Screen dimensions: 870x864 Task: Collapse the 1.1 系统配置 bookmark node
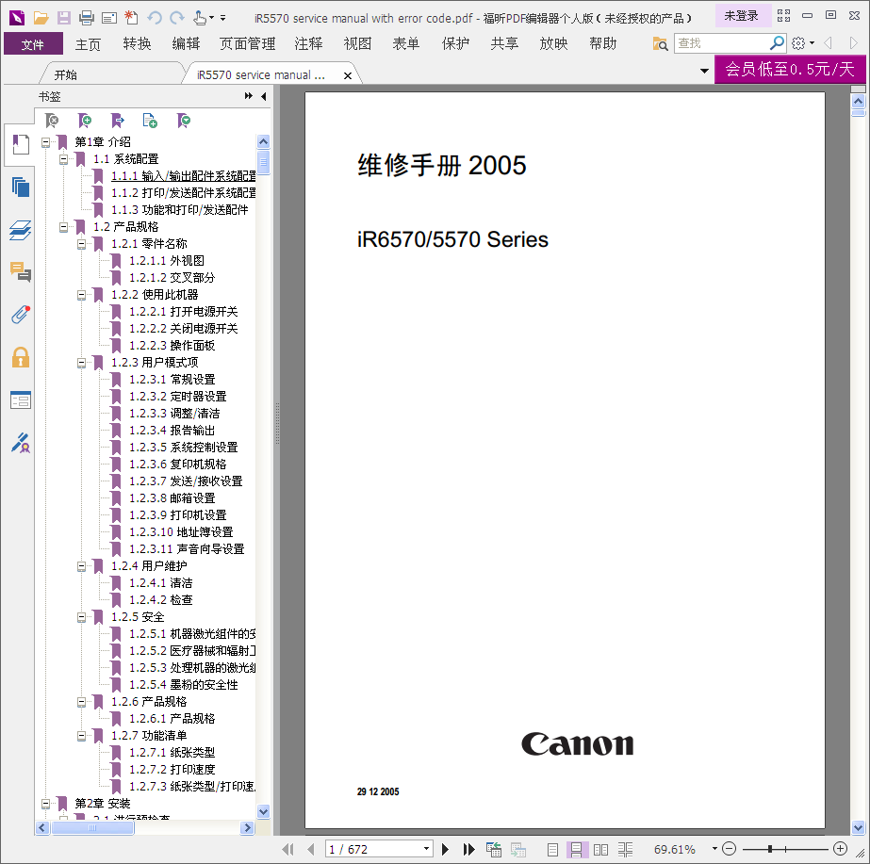tap(64, 160)
